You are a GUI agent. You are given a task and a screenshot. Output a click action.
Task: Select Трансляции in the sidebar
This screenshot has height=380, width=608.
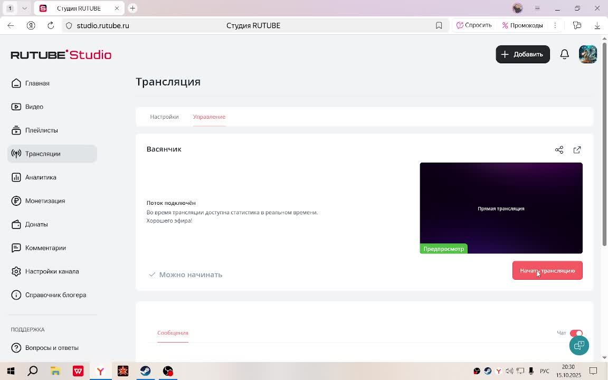click(x=52, y=154)
